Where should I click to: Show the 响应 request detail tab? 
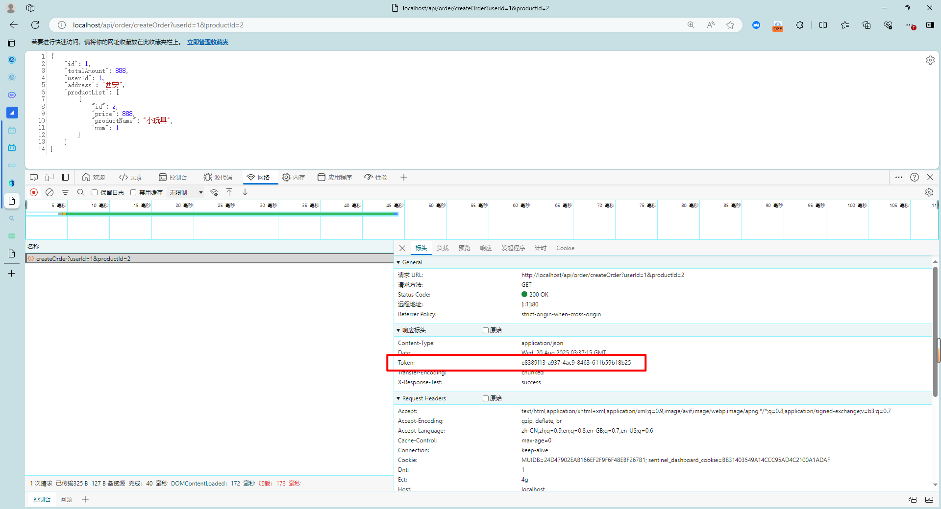click(486, 248)
